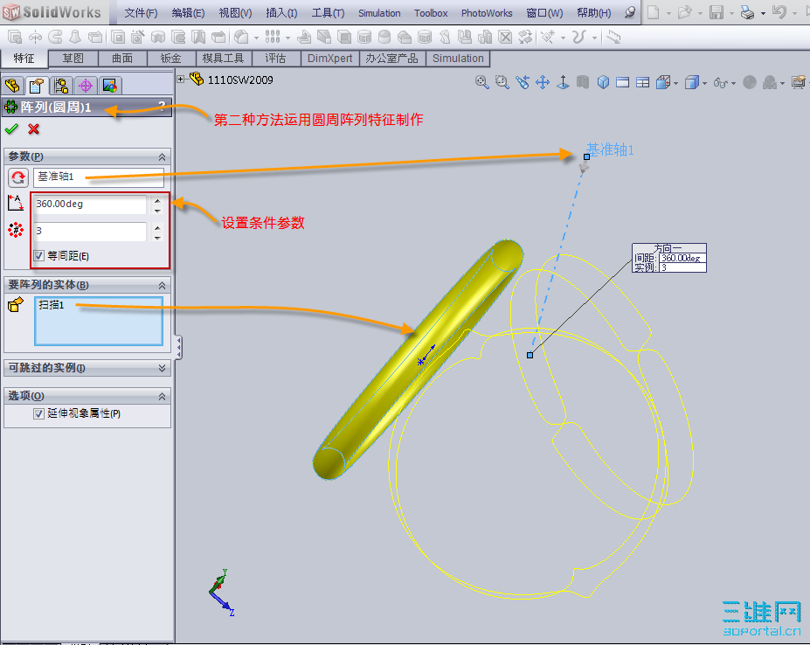Open the 帮助(H) menu
This screenshot has width=810, height=645.
click(594, 13)
